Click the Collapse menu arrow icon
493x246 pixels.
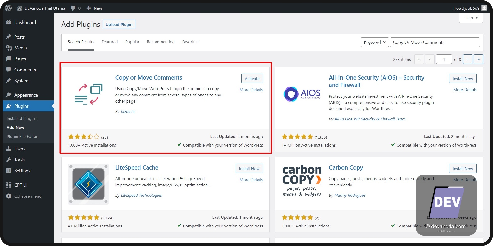pos(9,196)
